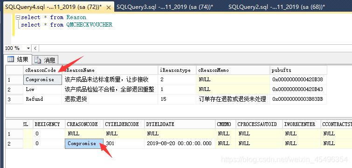Open the 100 % zoom dropdown
The width and height of the screenshot is (352, 168).
click(28, 48)
